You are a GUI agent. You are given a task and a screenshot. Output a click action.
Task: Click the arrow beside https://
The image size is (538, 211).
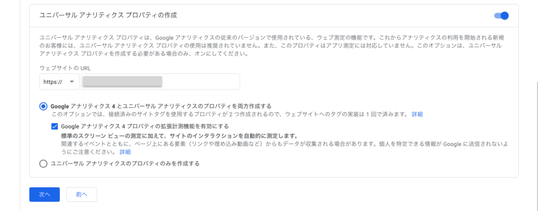pos(71,81)
